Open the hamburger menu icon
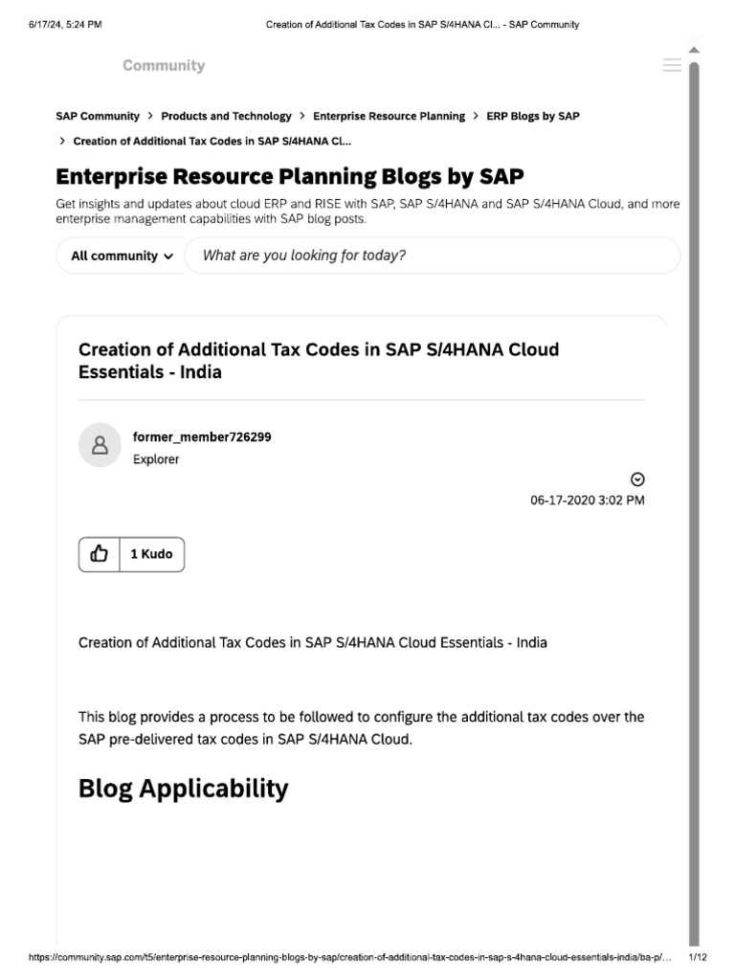The height and width of the screenshot is (980, 735). tap(672, 65)
